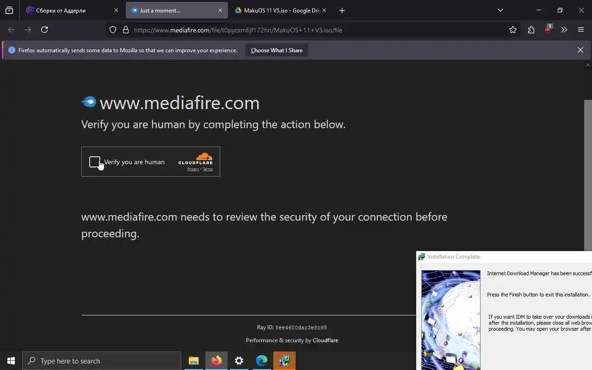Bookmark this page with the star icon
Image resolution: width=592 pixels, height=370 pixels.
coord(513,30)
